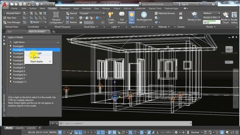The height and width of the screenshot is (135, 240).
Task: Toggle object snap in status bar
Action: click(x=103, y=132)
